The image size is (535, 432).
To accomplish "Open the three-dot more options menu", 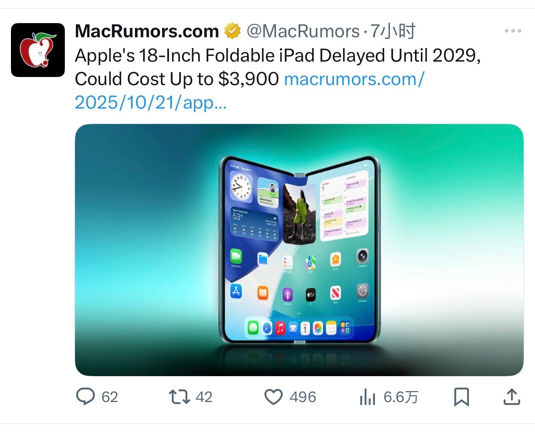I will pos(513,31).
